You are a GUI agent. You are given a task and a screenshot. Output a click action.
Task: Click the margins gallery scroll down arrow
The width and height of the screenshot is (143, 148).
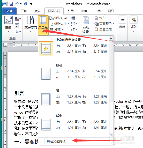(x=111, y=135)
